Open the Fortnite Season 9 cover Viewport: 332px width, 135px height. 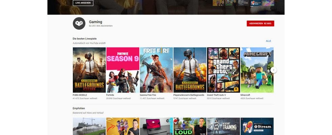tap(123, 70)
